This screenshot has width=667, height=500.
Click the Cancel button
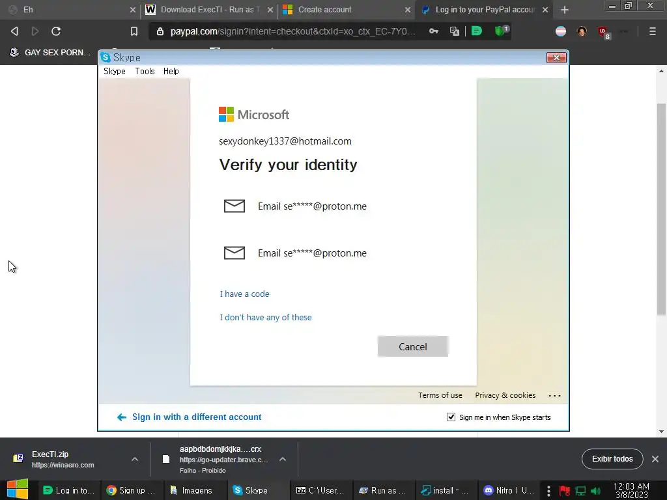(x=412, y=346)
